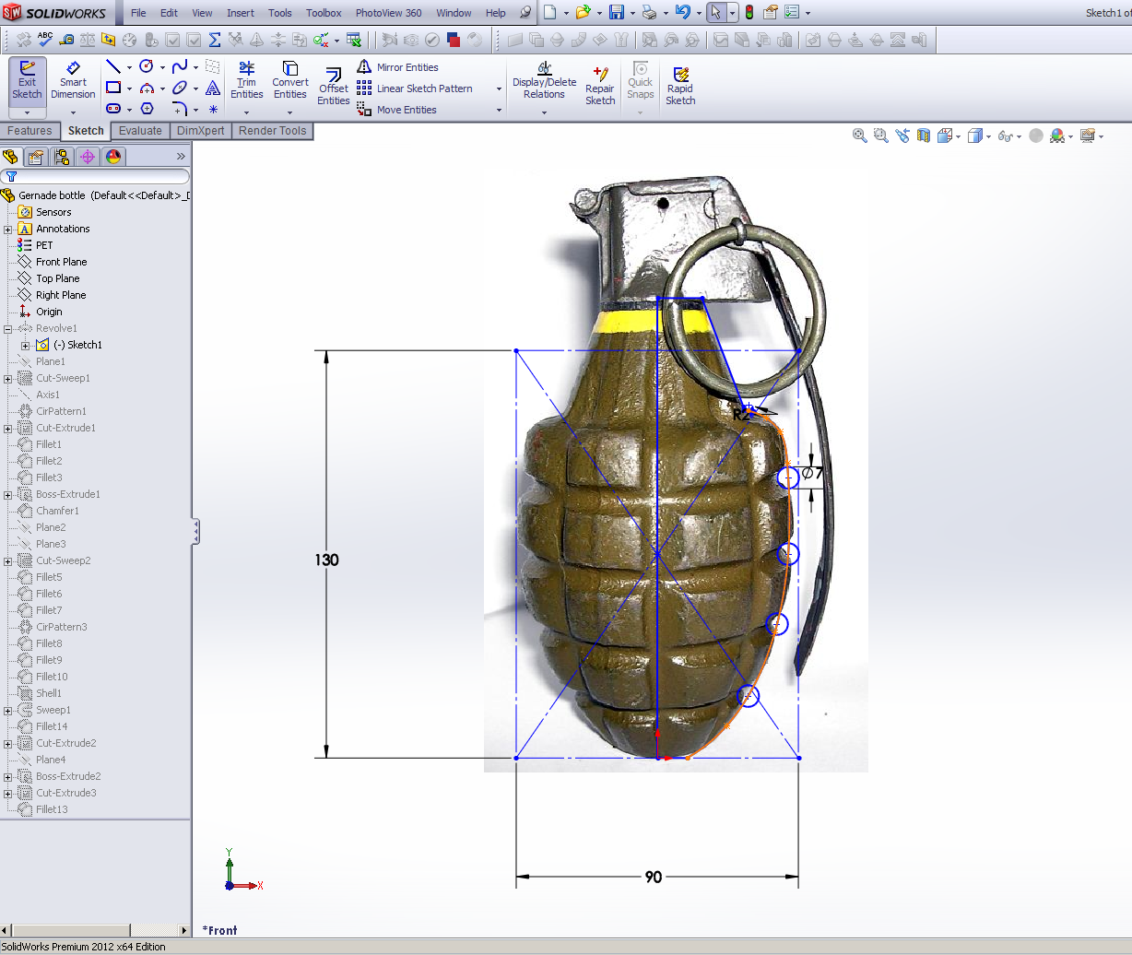Viewport: 1132px width, 955px height.
Task: Collapse the Revolve1 feature in the tree
Action: 7,328
